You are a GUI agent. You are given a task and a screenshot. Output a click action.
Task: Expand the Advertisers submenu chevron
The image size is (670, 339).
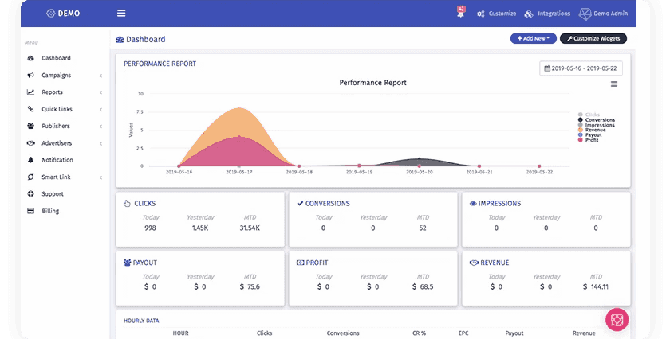point(100,143)
